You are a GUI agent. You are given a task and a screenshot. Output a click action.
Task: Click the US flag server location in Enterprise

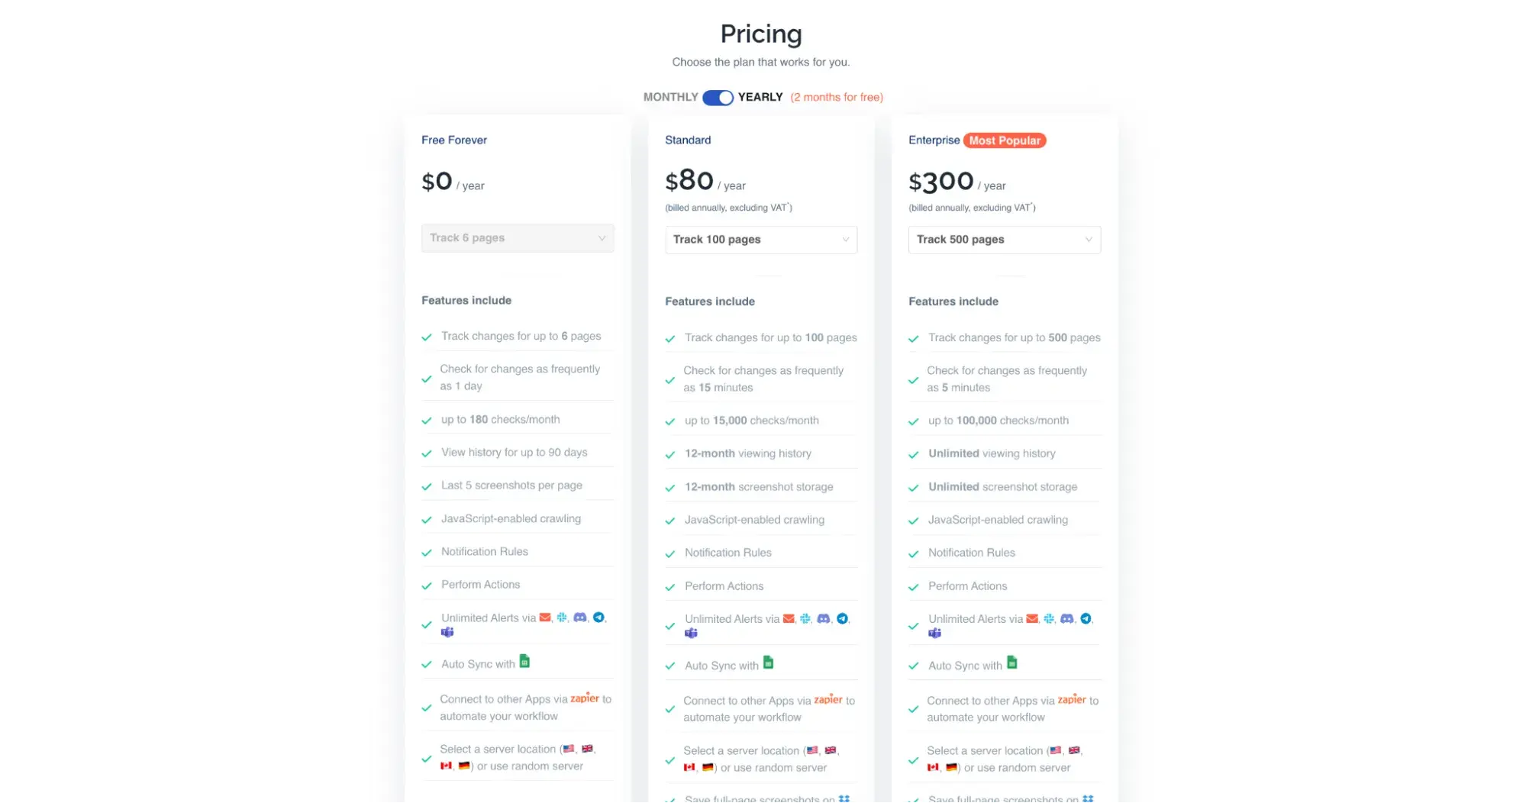pyautogui.click(x=1057, y=750)
